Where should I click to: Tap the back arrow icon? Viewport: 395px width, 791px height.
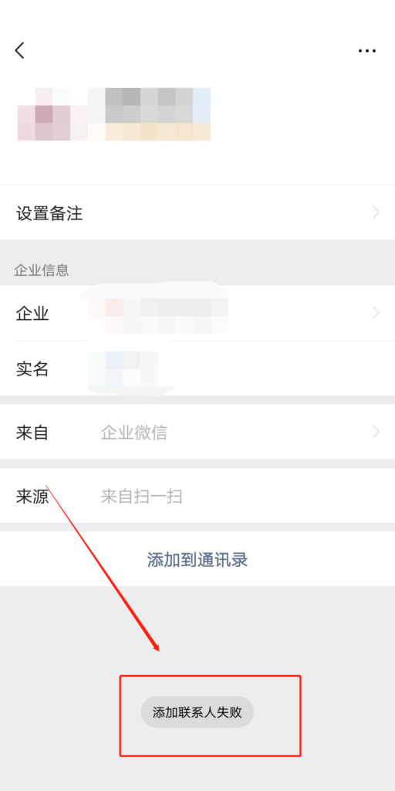coord(19,50)
